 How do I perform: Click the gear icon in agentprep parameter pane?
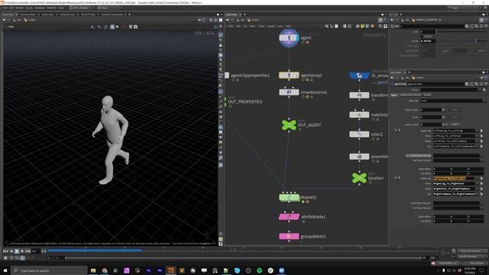467,84
